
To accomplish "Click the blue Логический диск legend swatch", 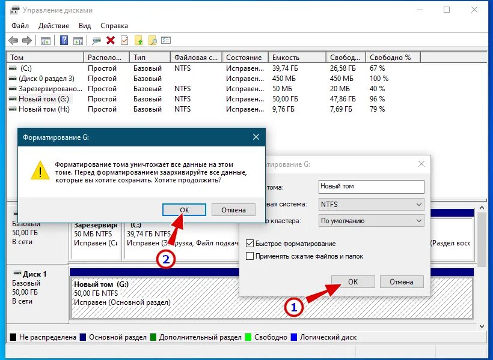I will pos(294,337).
